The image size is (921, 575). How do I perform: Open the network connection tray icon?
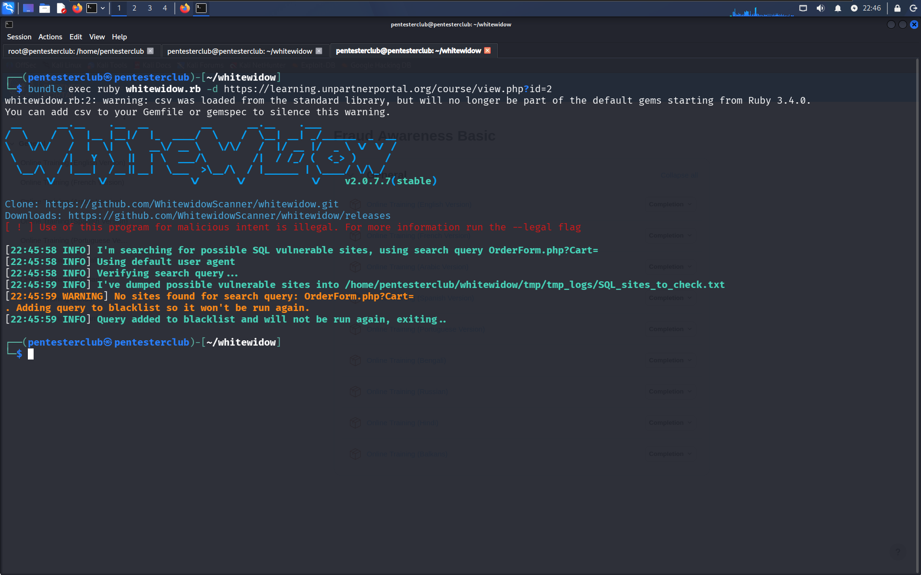[x=803, y=8]
